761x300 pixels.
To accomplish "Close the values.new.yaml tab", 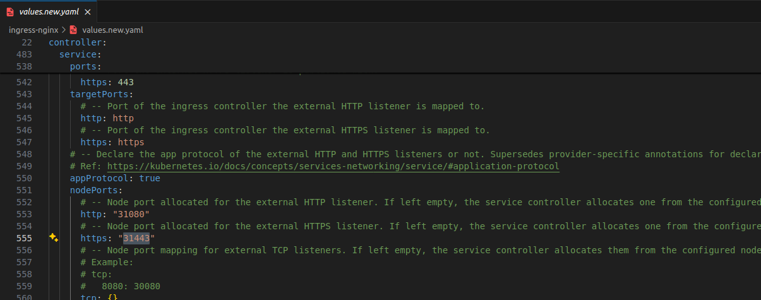I will point(87,12).
